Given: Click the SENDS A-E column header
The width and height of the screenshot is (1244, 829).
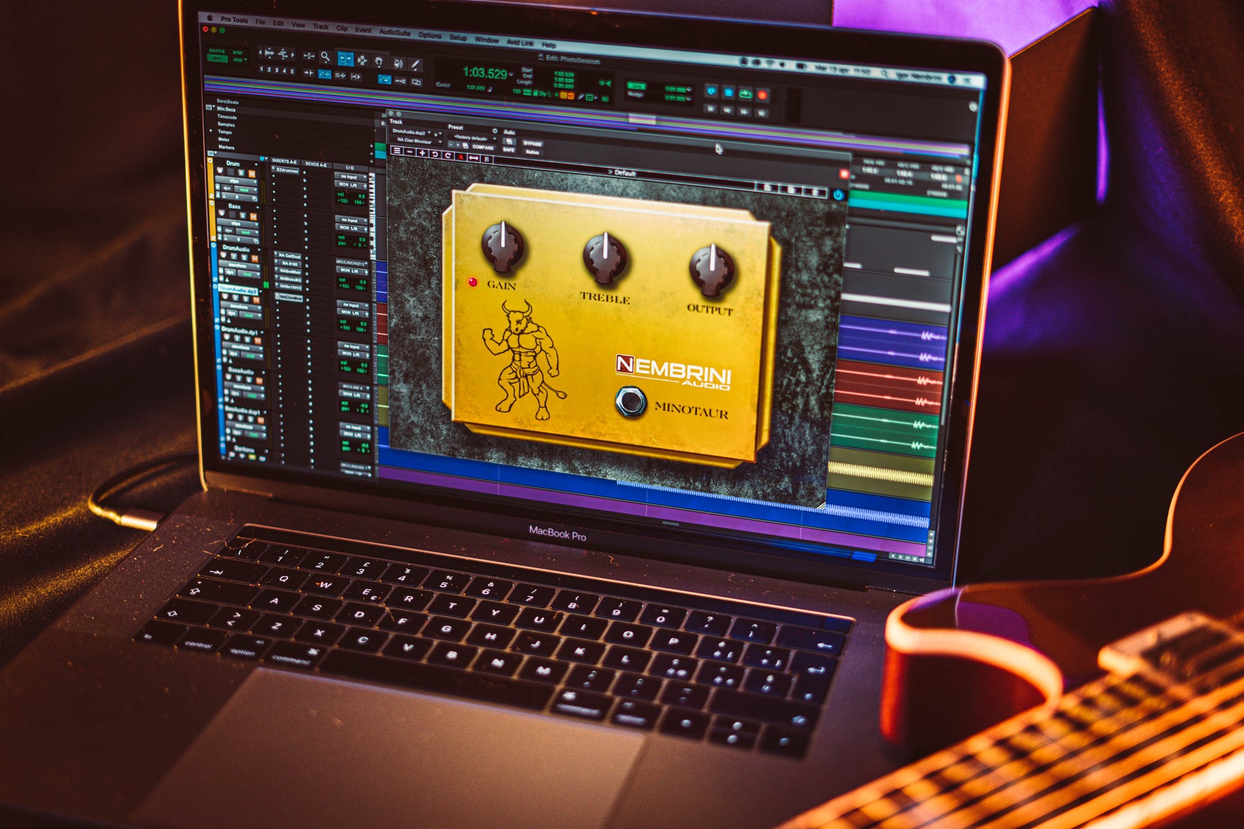Looking at the screenshot, I should click(x=317, y=164).
